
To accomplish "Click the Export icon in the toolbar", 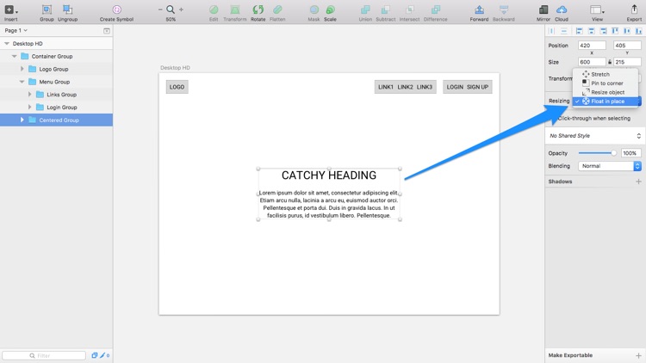I will [634, 9].
